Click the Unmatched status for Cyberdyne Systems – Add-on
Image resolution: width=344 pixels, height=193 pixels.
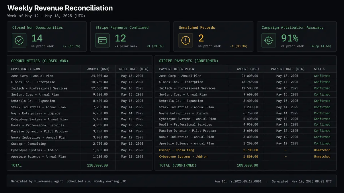point(322,157)
